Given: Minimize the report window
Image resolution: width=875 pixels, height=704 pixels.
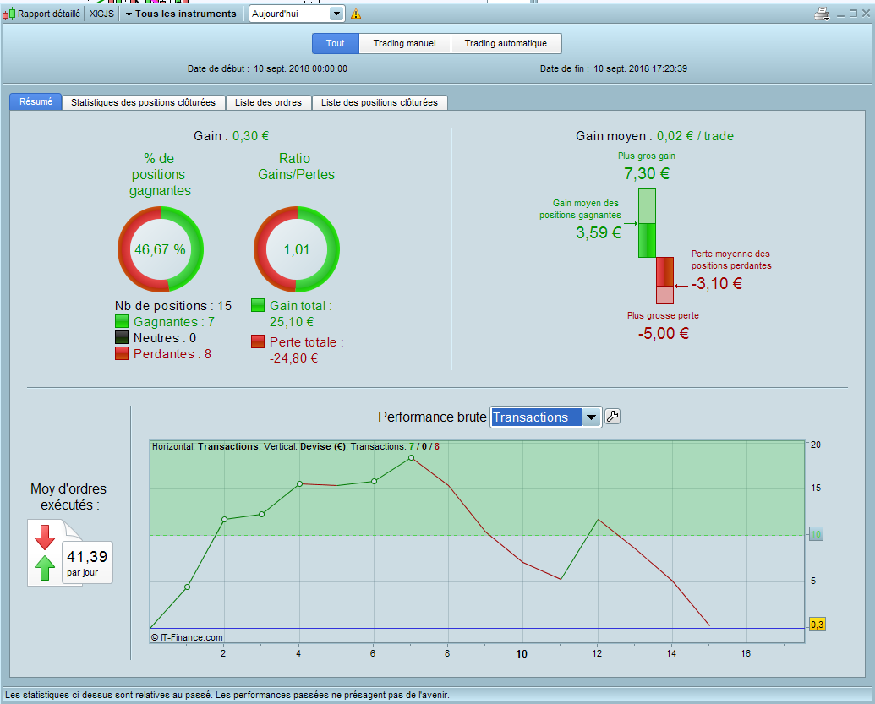Looking at the screenshot, I should [841, 14].
